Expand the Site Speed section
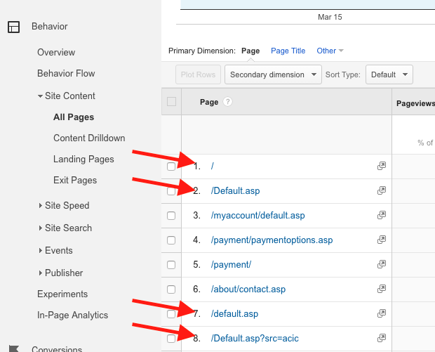Screen dimensions: 435x352 [67, 206]
